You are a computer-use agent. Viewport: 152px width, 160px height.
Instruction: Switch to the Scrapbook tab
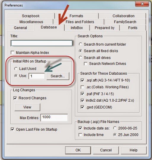pos(31,16)
